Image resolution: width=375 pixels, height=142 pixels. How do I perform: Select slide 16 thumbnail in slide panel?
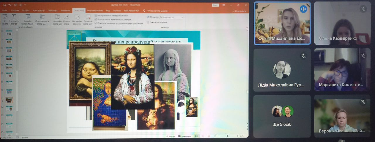[x=9, y=58]
